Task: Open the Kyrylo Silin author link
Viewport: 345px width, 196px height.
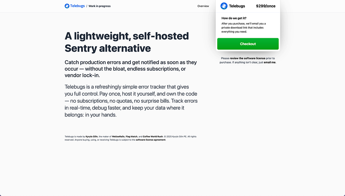Action: coord(92,137)
